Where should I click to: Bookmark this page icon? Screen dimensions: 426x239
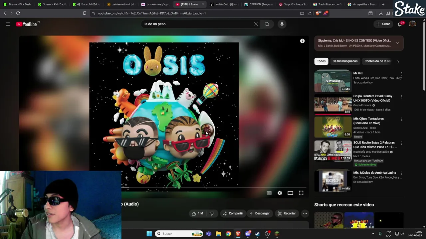pyautogui.click(x=85, y=13)
